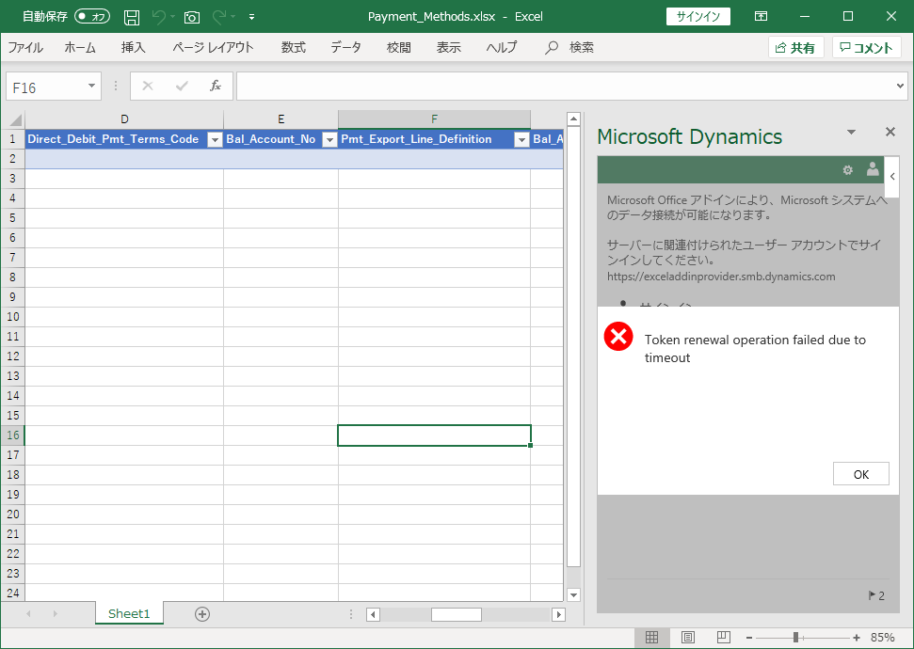Click the Dynamics add-in user icon
Screen dimensions: 914x649
tap(873, 169)
